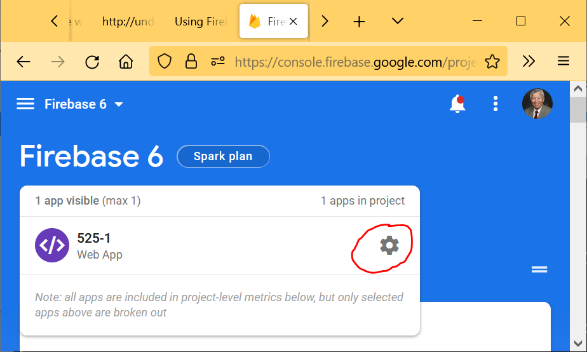Open the list all tabs dropdown
The width and height of the screenshot is (587, 352).
398,21
